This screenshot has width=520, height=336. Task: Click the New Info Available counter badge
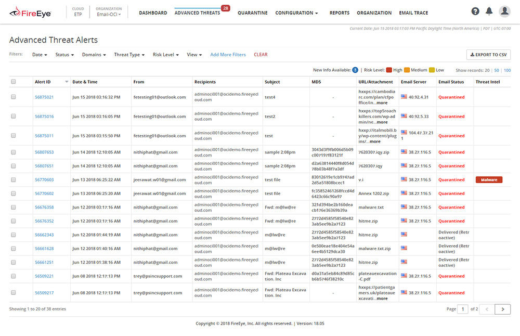click(354, 69)
